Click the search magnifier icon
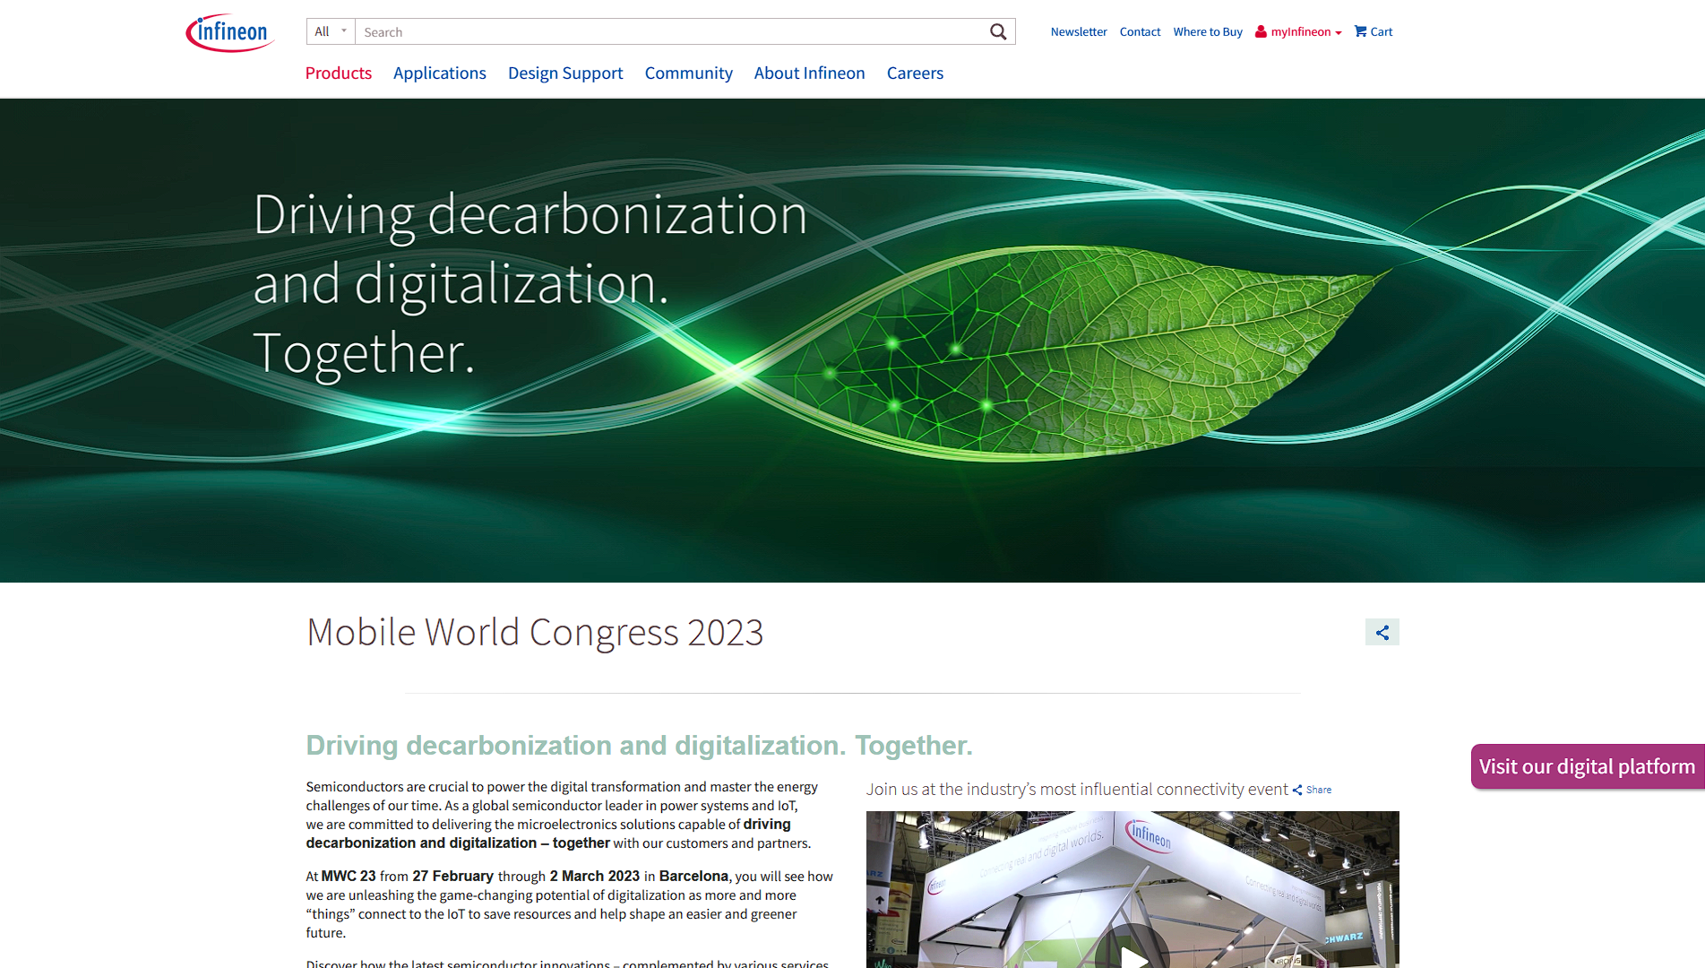This screenshot has width=1705, height=968. pyautogui.click(x=998, y=32)
